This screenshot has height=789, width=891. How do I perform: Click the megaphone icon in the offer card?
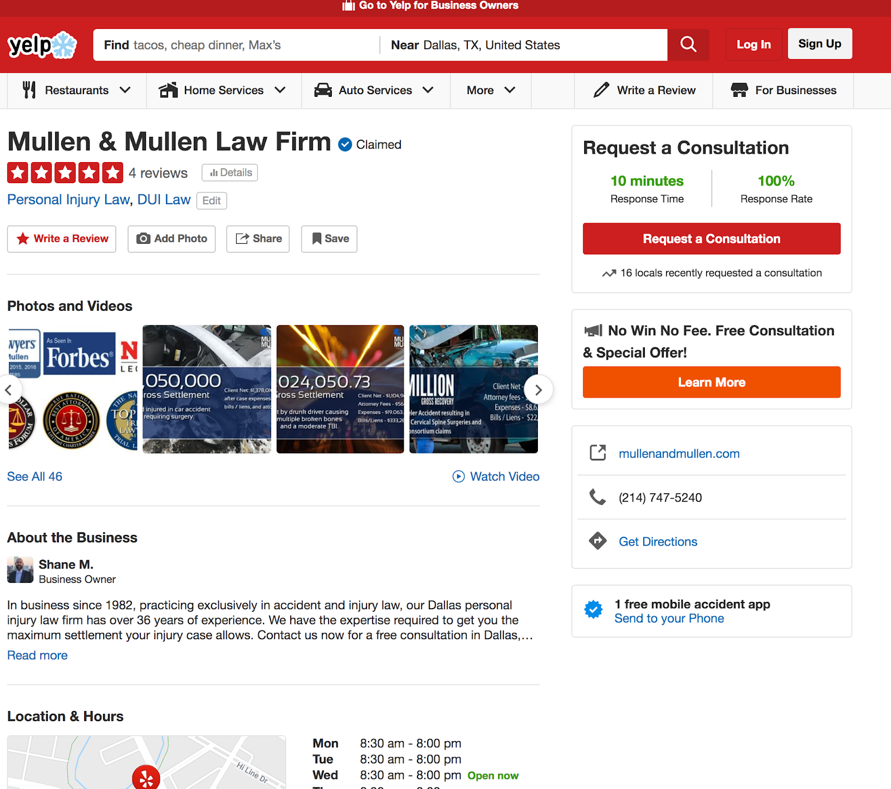point(594,330)
